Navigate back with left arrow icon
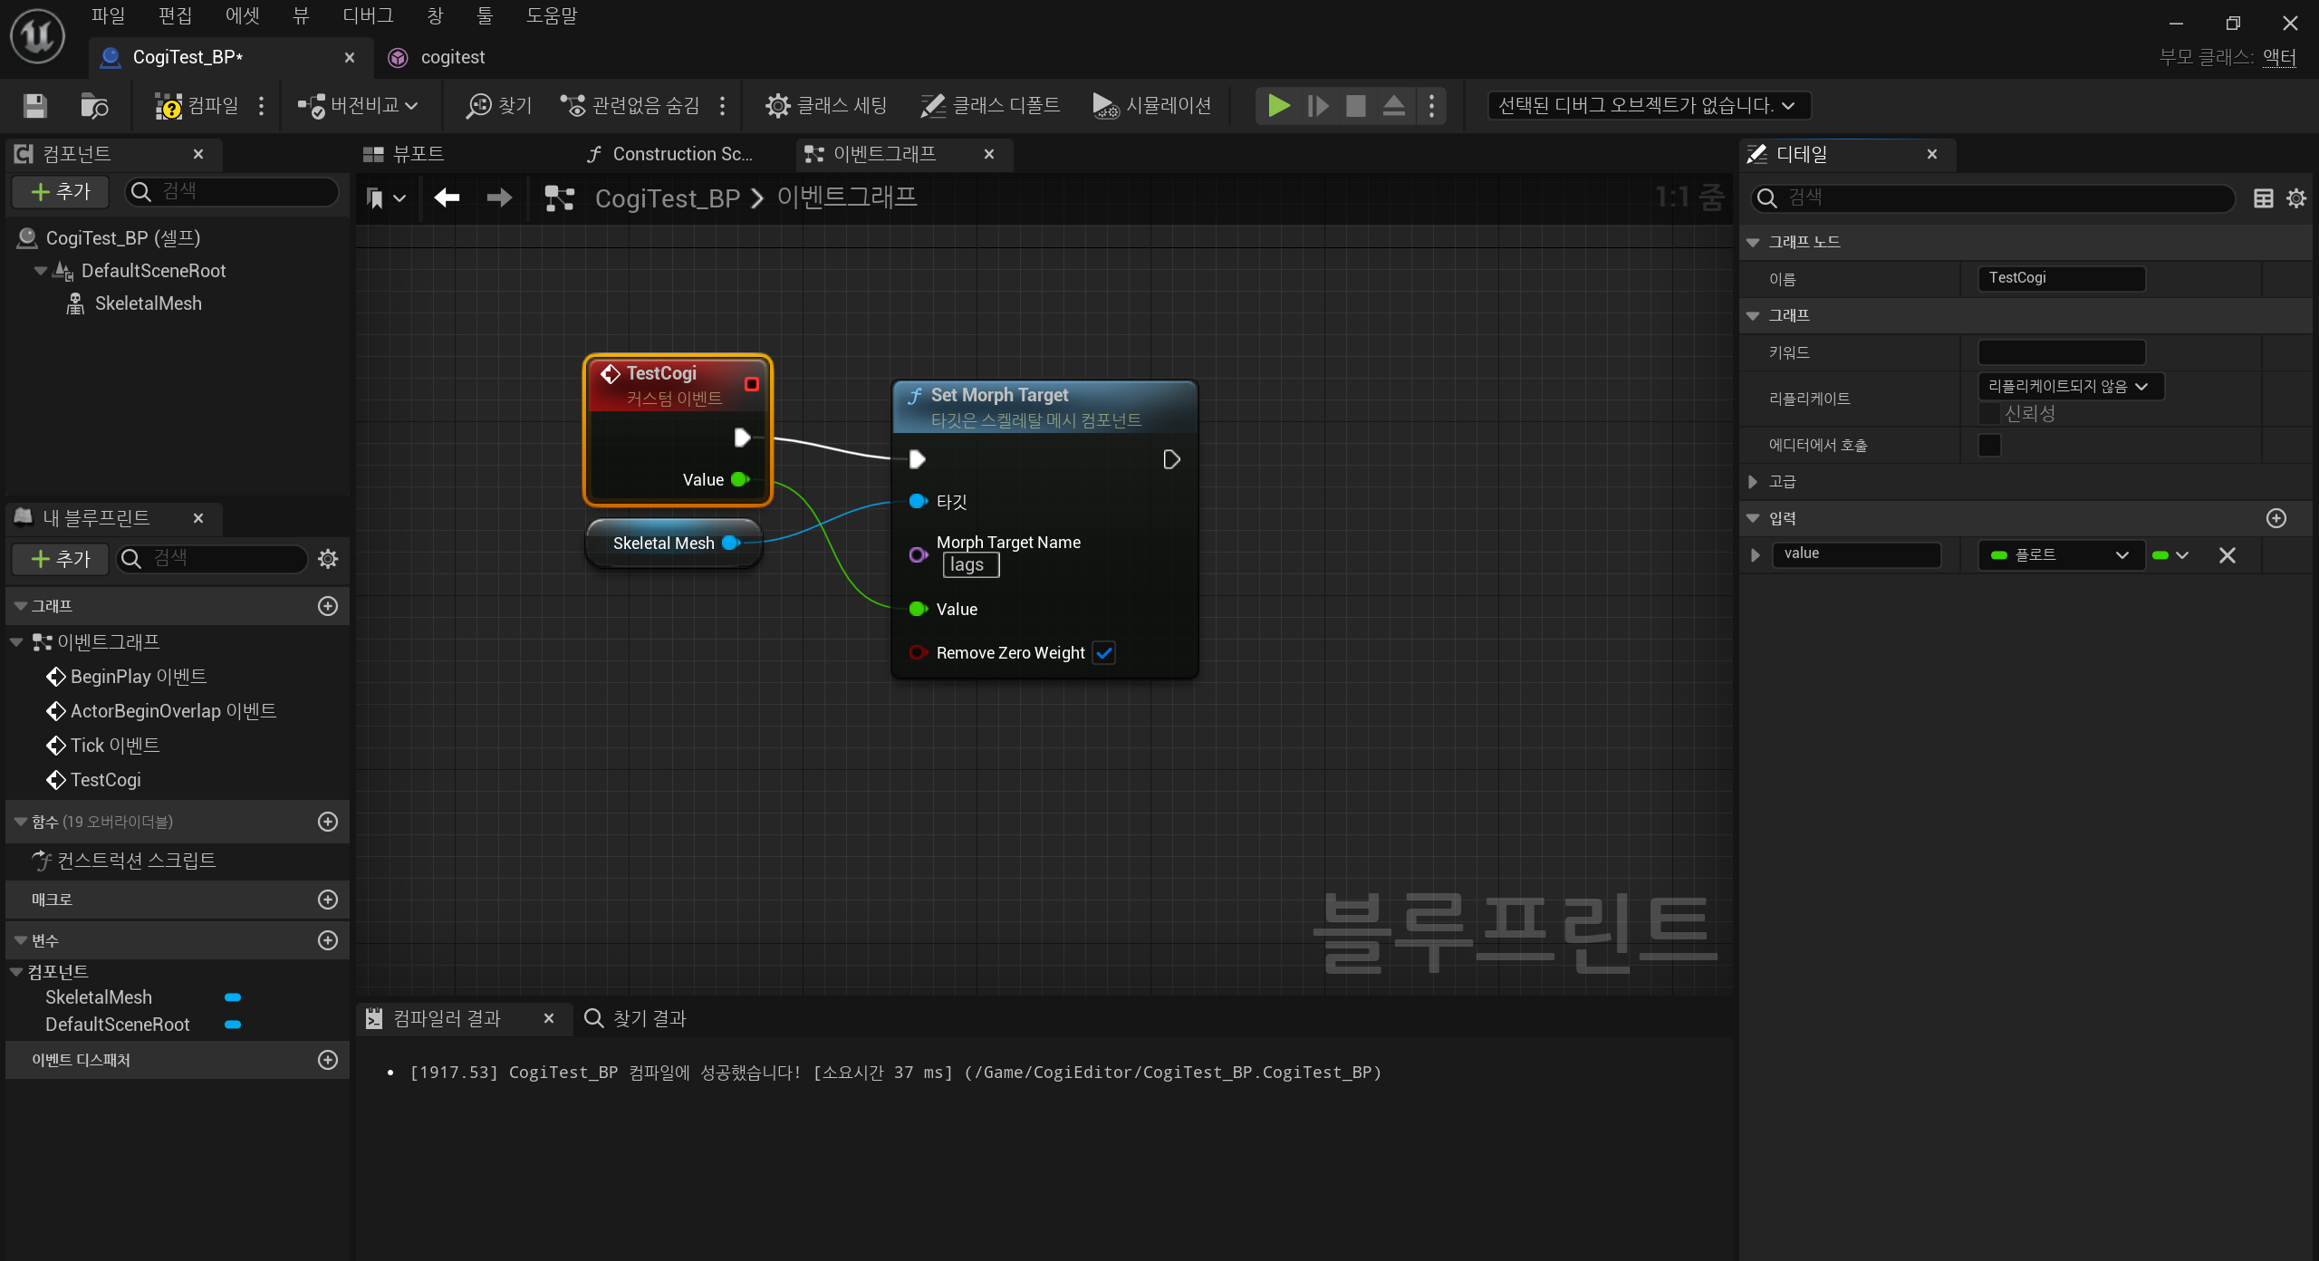 (447, 197)
